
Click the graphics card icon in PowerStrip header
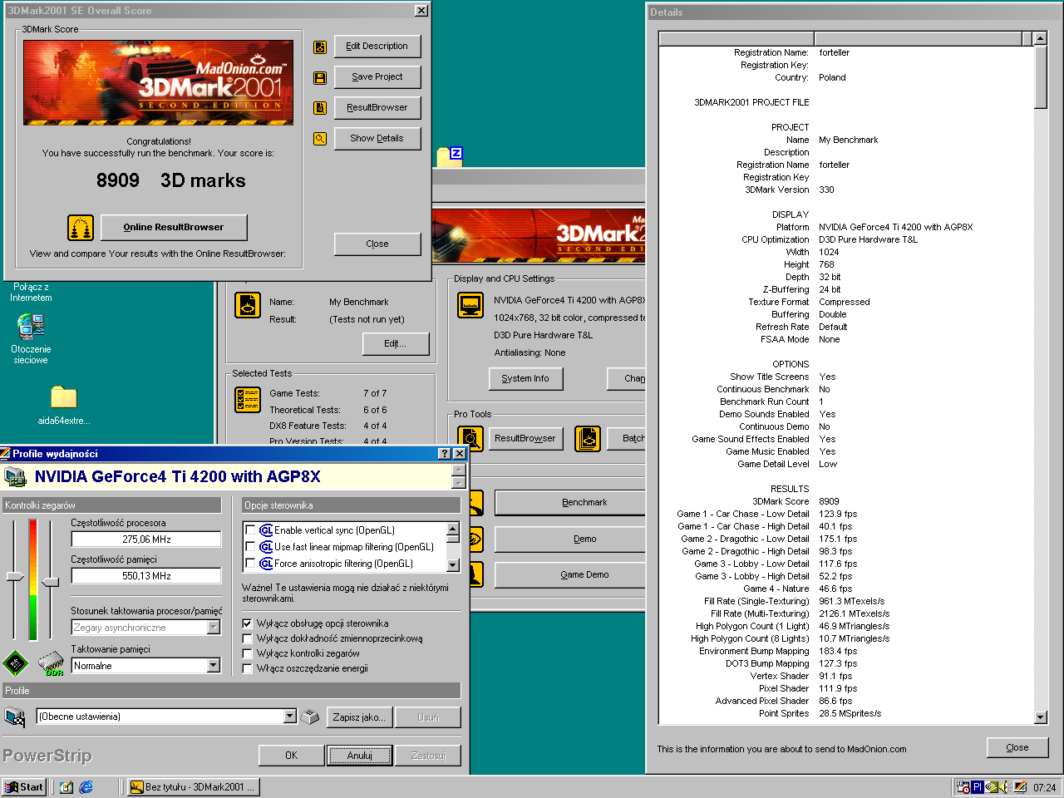[x=15, y=476]
